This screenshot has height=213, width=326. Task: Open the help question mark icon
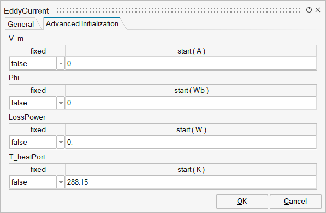pos(309,10)
